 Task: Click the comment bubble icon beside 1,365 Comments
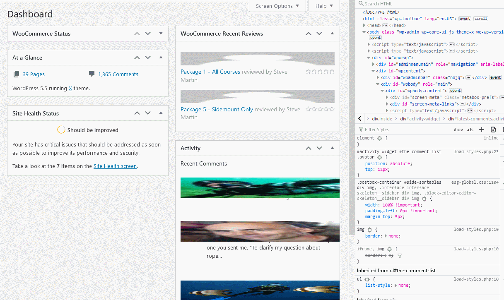(92, 74)
